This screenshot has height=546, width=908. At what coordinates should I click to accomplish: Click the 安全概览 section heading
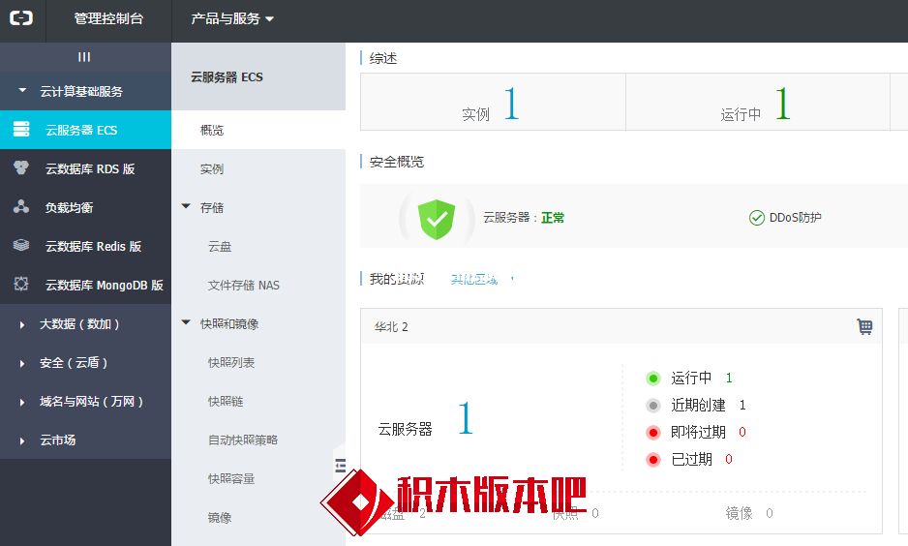397,162
